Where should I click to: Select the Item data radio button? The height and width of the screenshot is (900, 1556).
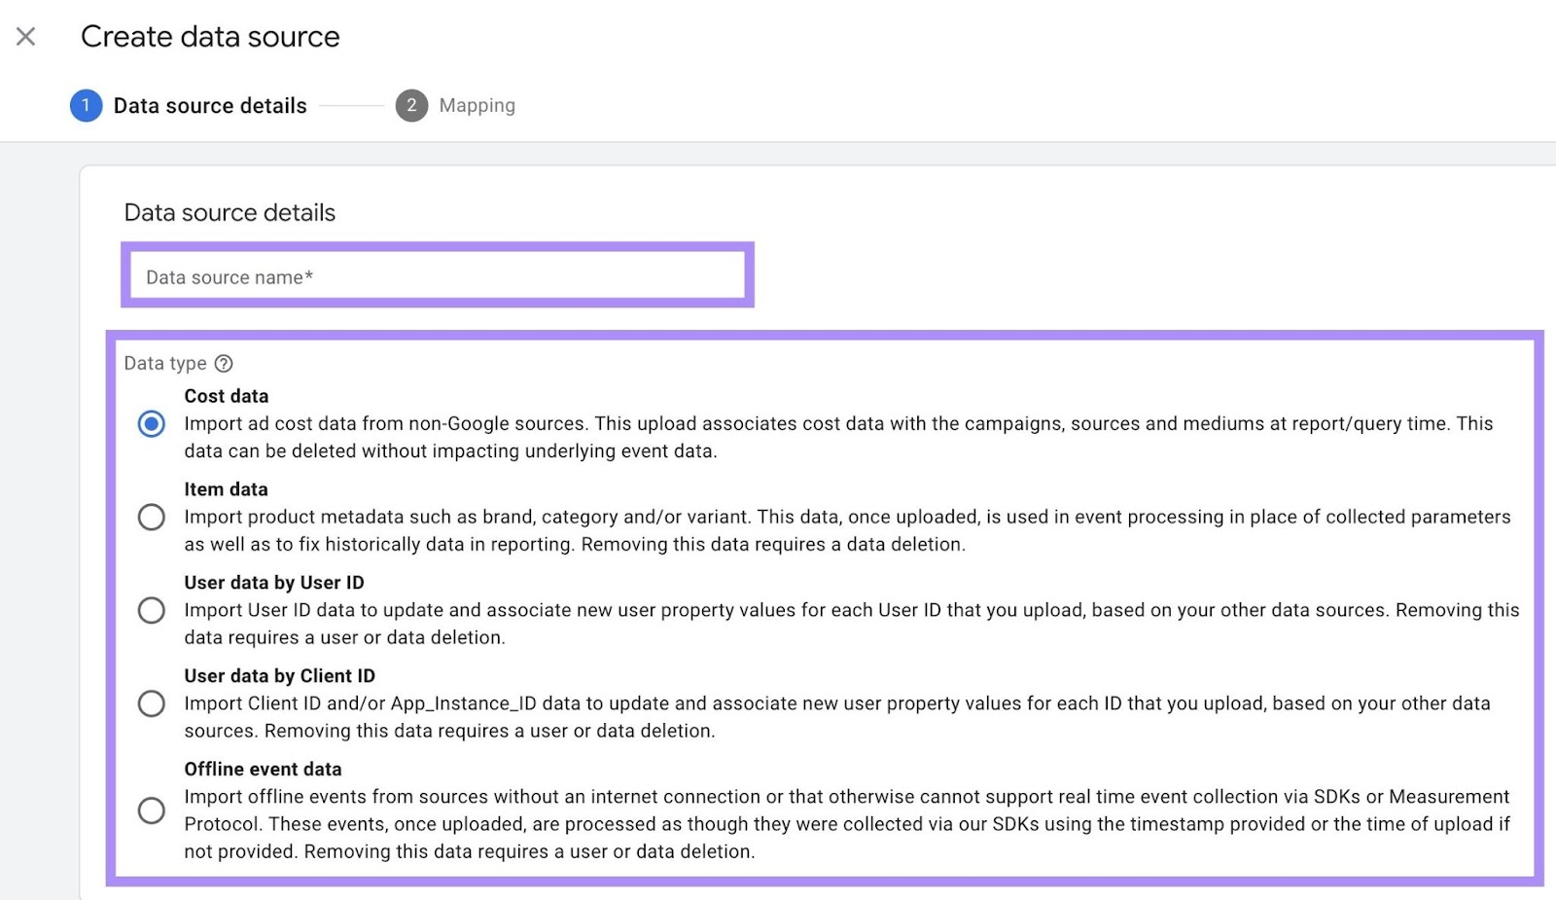[x=152, y=518]
